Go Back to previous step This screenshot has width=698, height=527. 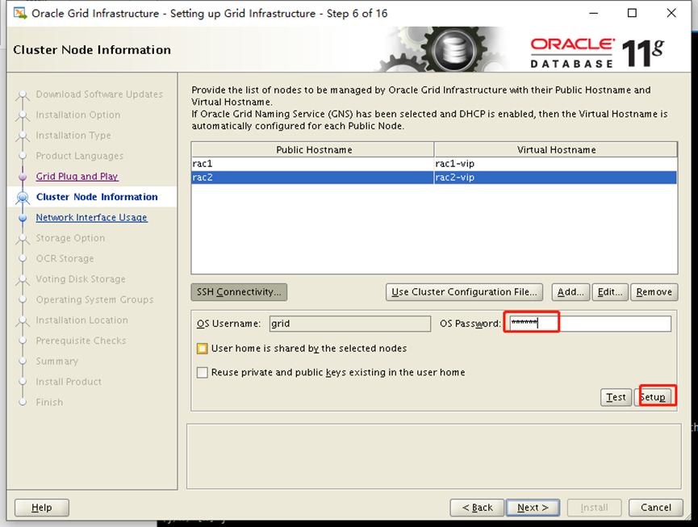(477, 508)
